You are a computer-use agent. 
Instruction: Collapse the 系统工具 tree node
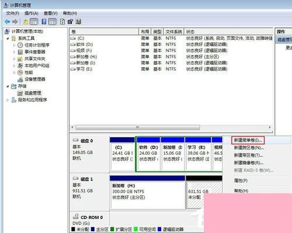point(8,39)
